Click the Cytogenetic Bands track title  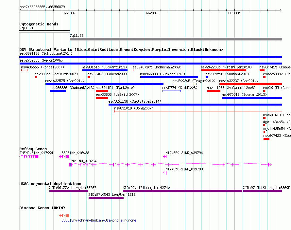pyautogui.click(x=39, y=24)
